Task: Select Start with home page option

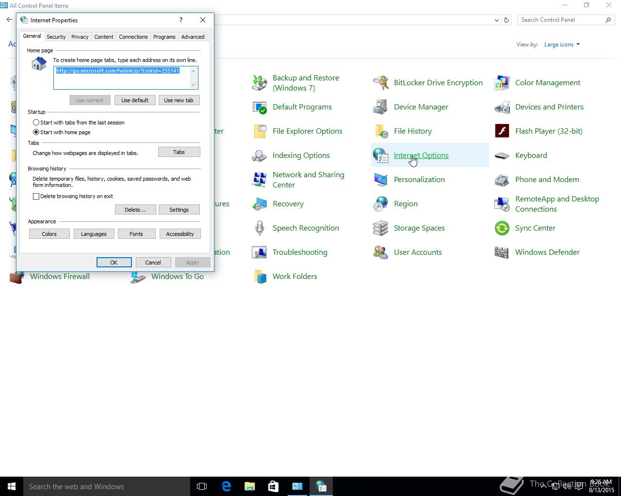Action: click(36, 132)
